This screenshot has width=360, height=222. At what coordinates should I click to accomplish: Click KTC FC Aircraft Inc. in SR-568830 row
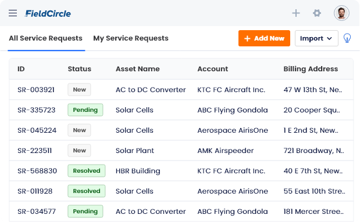231,171
